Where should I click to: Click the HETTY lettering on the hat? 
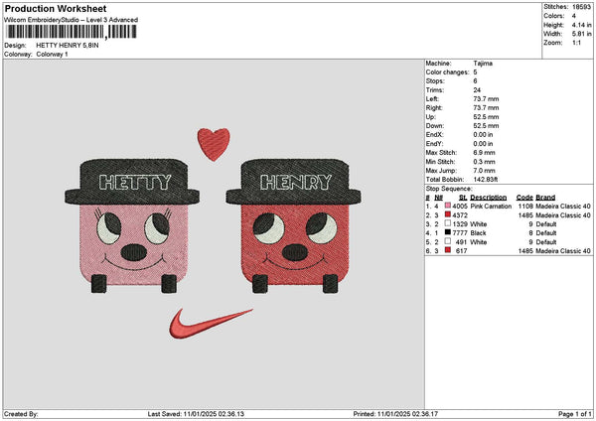coord(135,183)
